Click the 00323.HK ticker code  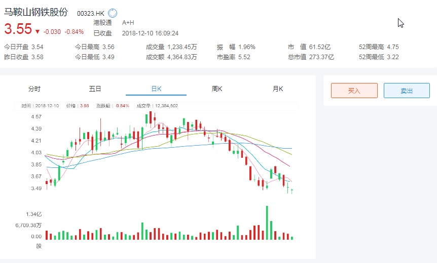tap(89, 14)
